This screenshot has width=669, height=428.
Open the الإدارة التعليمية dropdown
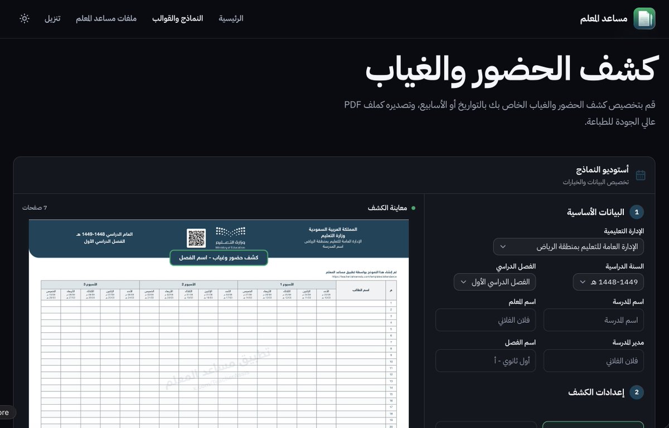coord(569,247)
